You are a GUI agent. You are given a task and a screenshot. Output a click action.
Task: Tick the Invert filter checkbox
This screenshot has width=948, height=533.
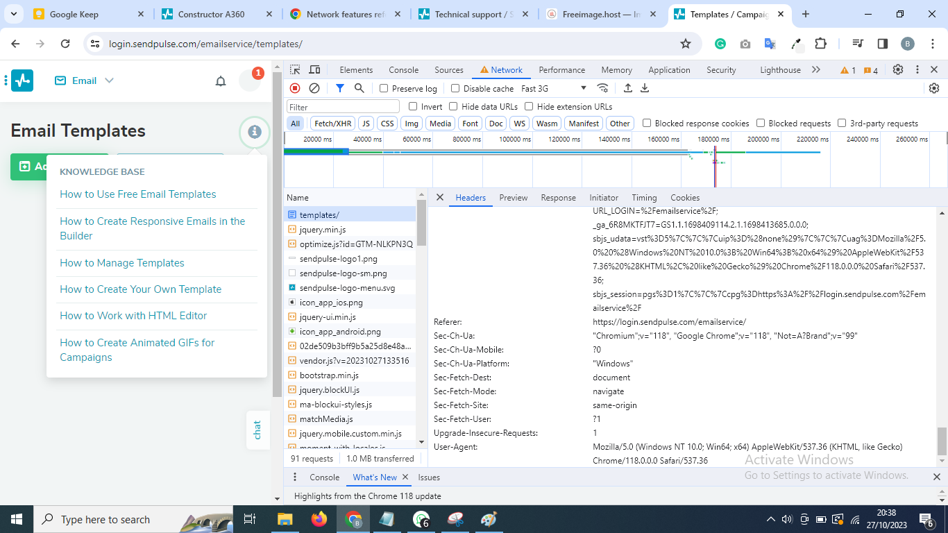click(x=413, y=106)
